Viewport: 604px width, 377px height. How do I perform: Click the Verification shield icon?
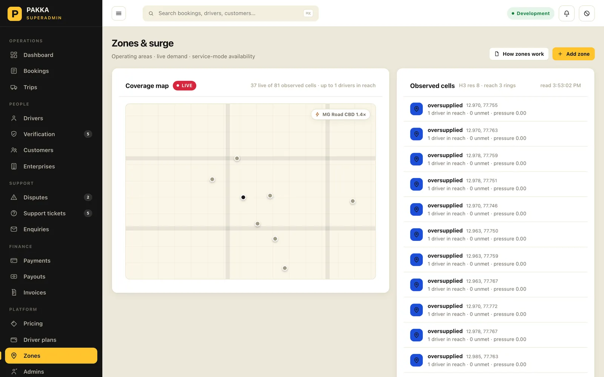click(x=14, y=134)
